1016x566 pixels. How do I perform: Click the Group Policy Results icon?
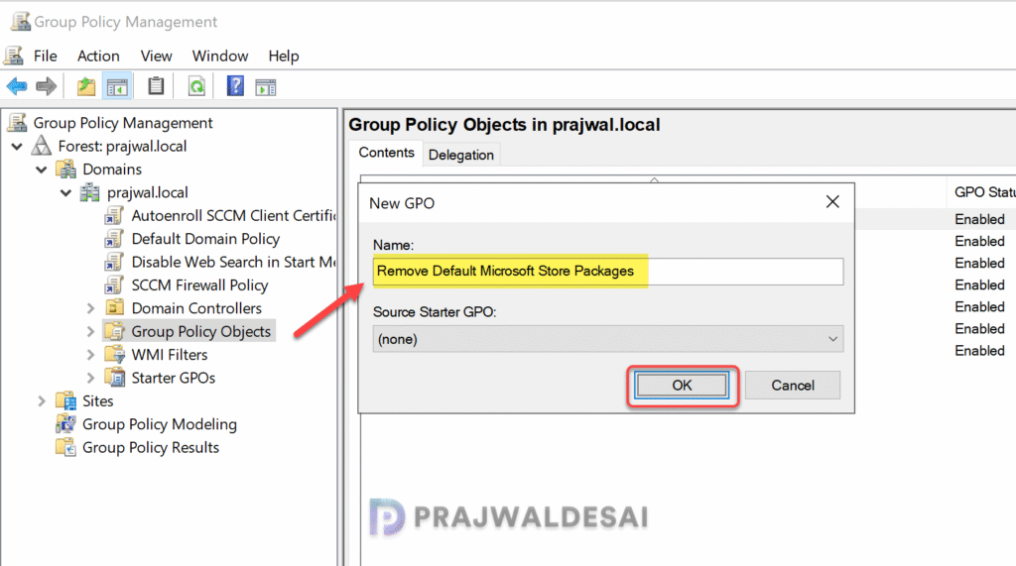point(66,447)
